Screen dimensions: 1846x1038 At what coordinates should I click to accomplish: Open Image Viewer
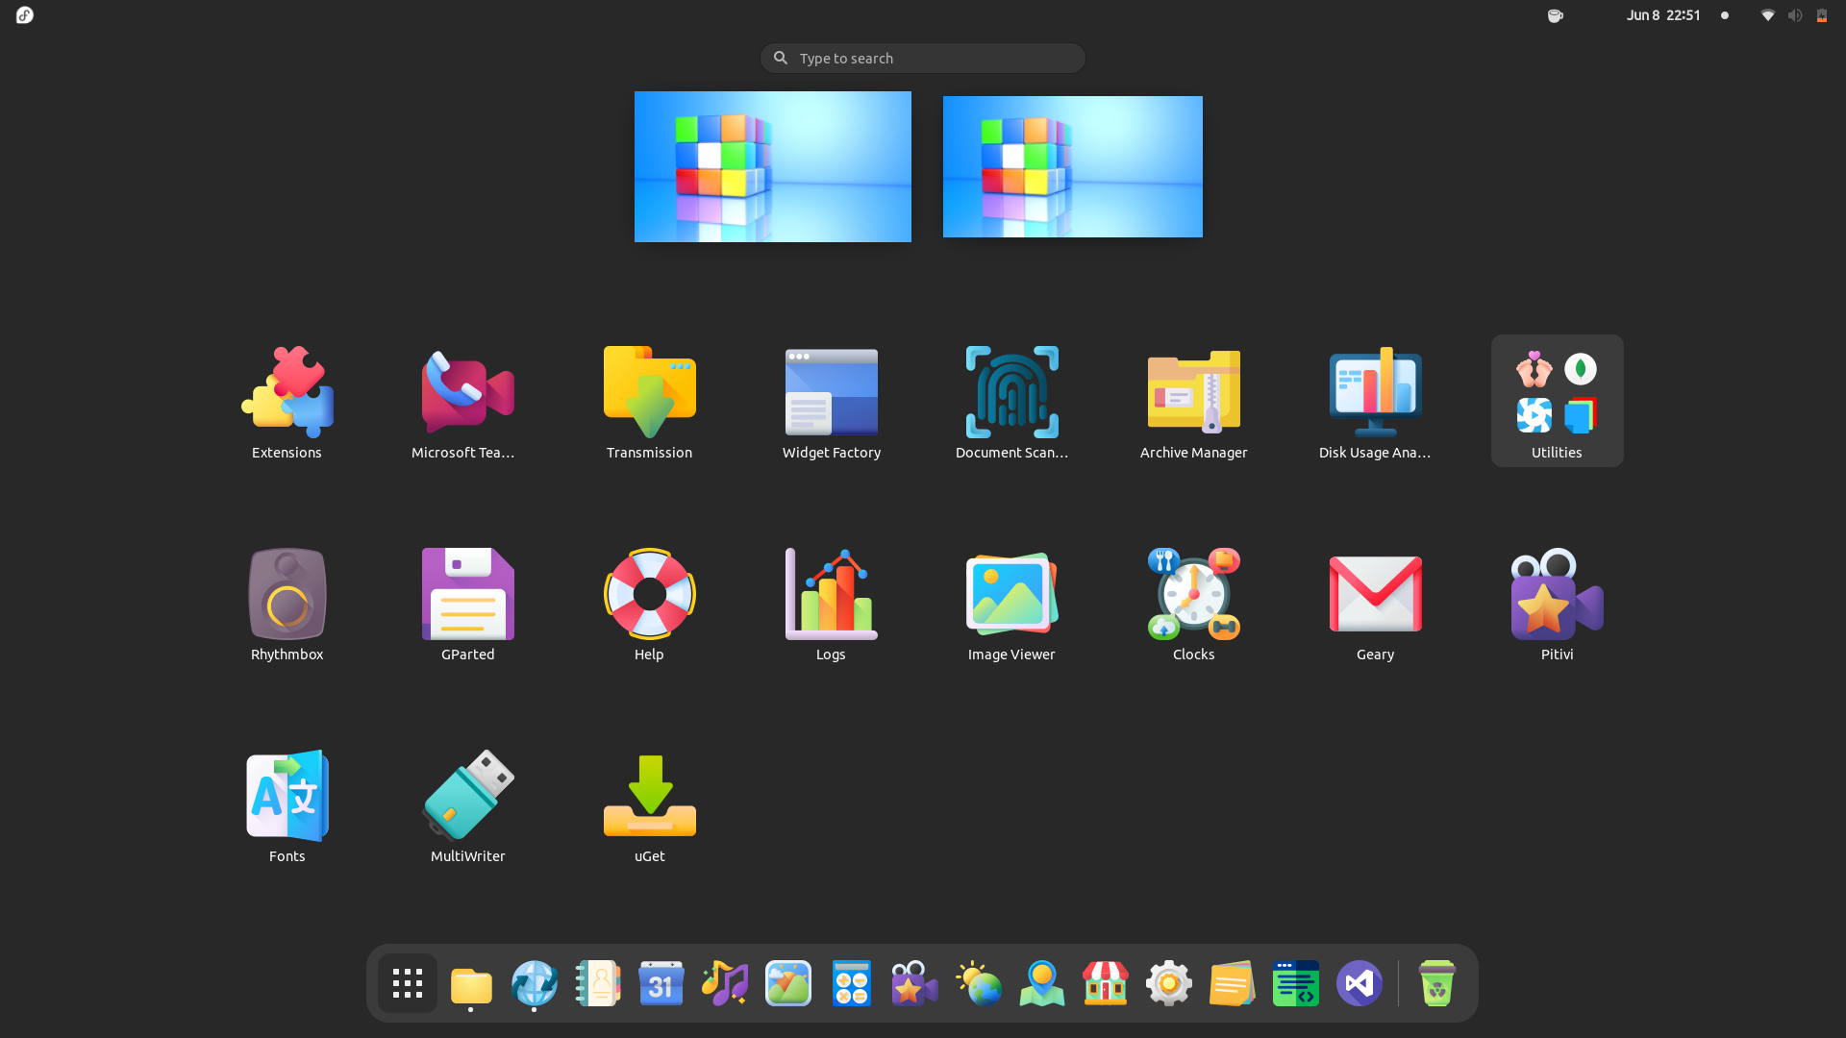1011,603
